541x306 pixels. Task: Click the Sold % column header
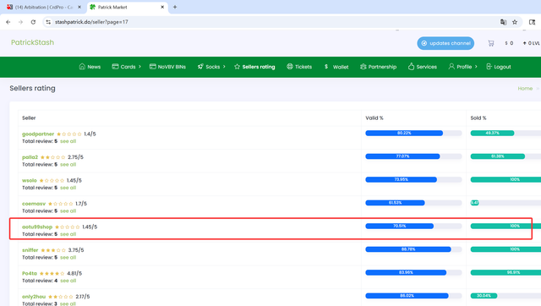(x=478, y=118)
